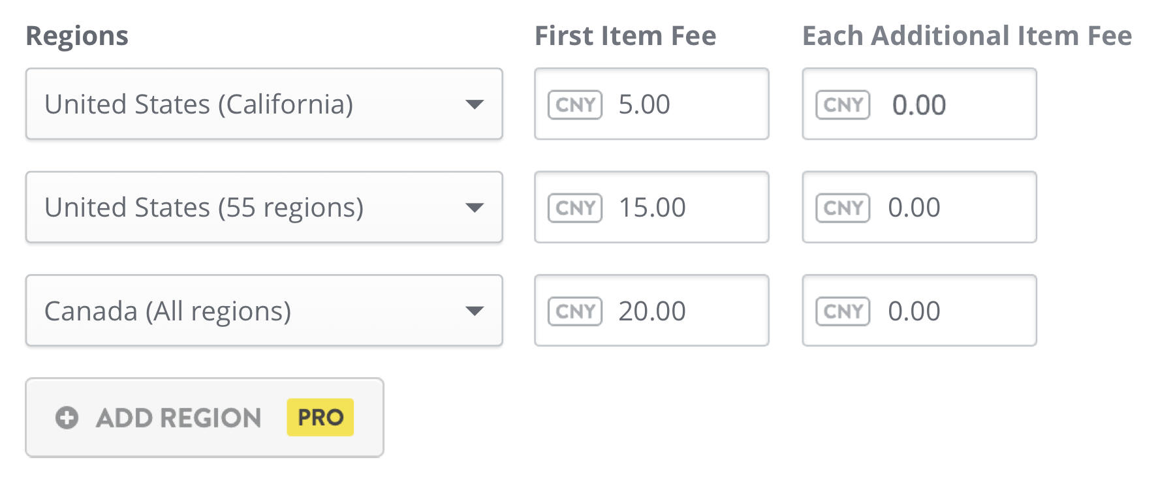Click CNY badge in California additional item fee
This screenshot has height=479, width=1158.
[x=843, y=104]
